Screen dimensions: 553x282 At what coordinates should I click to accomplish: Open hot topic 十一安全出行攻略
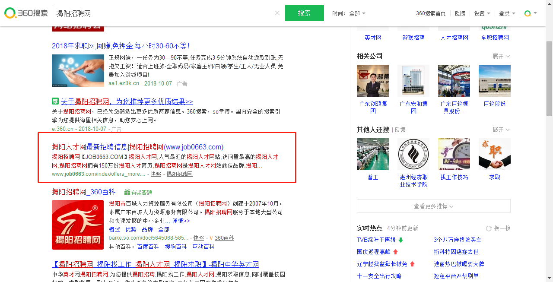click(x=379, y=276)
